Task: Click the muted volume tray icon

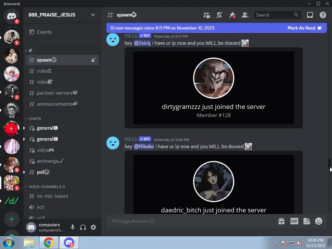Action: pyautogui.click(x=299, y=243)
